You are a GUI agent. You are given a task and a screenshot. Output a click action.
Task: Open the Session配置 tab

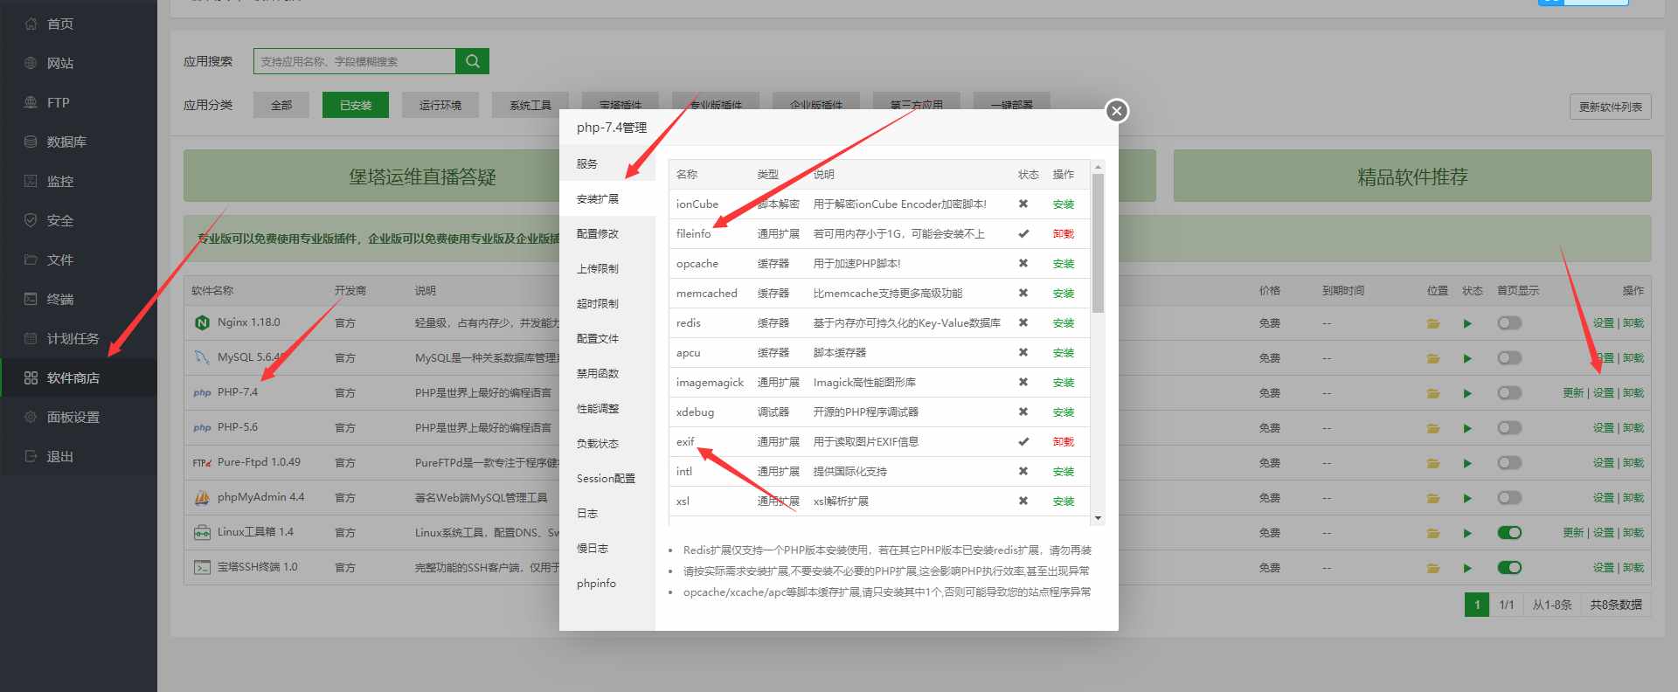tap(607, 478)
